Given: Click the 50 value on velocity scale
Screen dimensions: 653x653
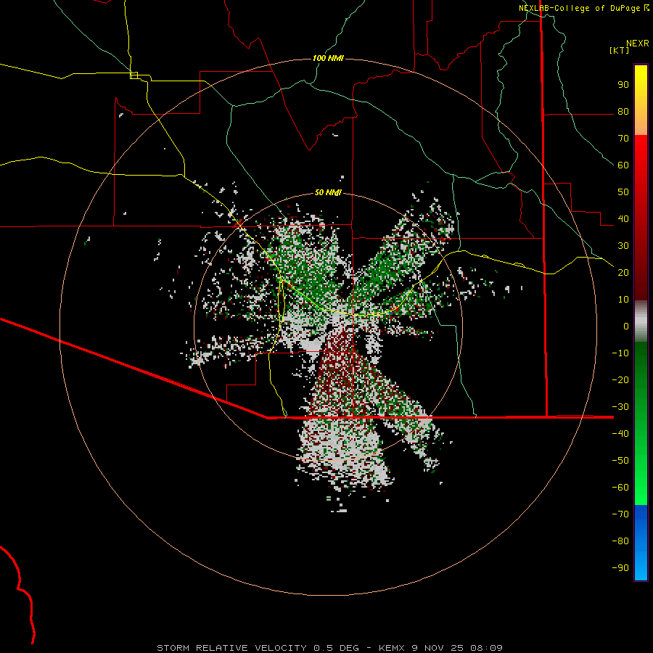Looking at the screenshot, I should pos(623,192).
